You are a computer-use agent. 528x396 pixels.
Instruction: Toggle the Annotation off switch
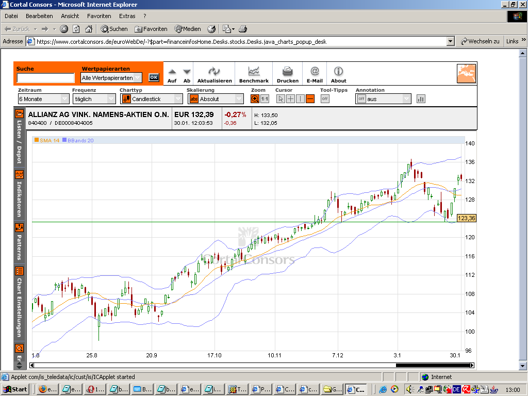[x=361, y=99]
